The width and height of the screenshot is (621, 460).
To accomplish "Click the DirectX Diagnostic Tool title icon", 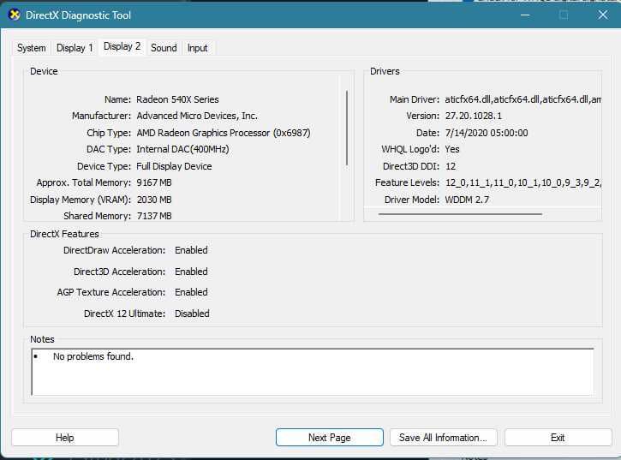I will tap(15, 15).
